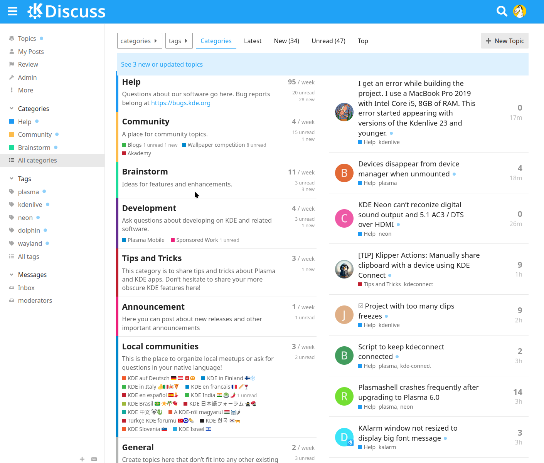Open green R avatar on Plasmashell crashes topic
Image resolution: width=544 pixels, height=463 pixels.
(x=344, y=396)
